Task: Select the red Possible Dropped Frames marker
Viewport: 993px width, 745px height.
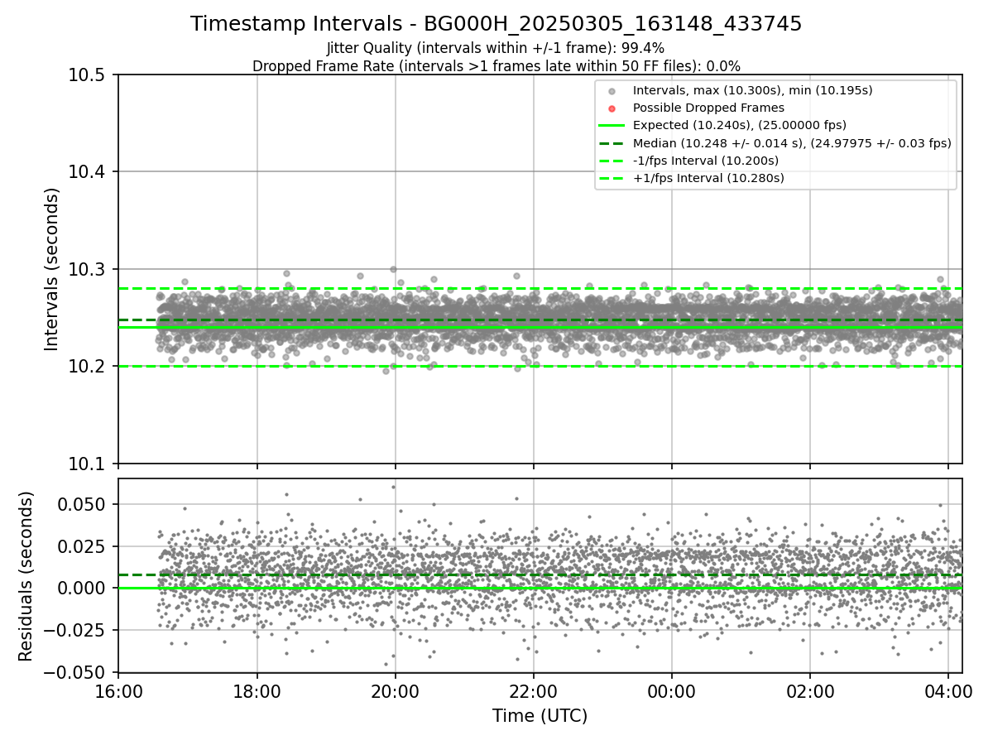Action: coord(612,108)
